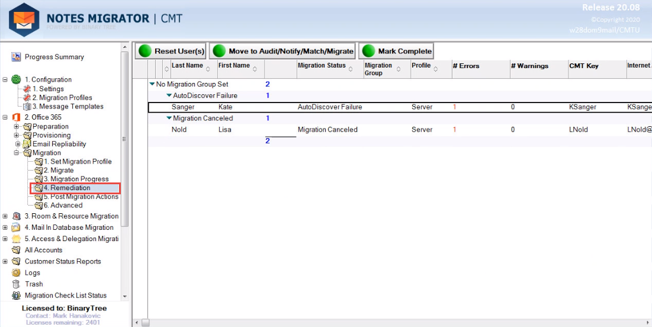Viewport: 652px width, 327px height.
Task: Click the green globe Configuration icon
Action: [x=16, y=79]
